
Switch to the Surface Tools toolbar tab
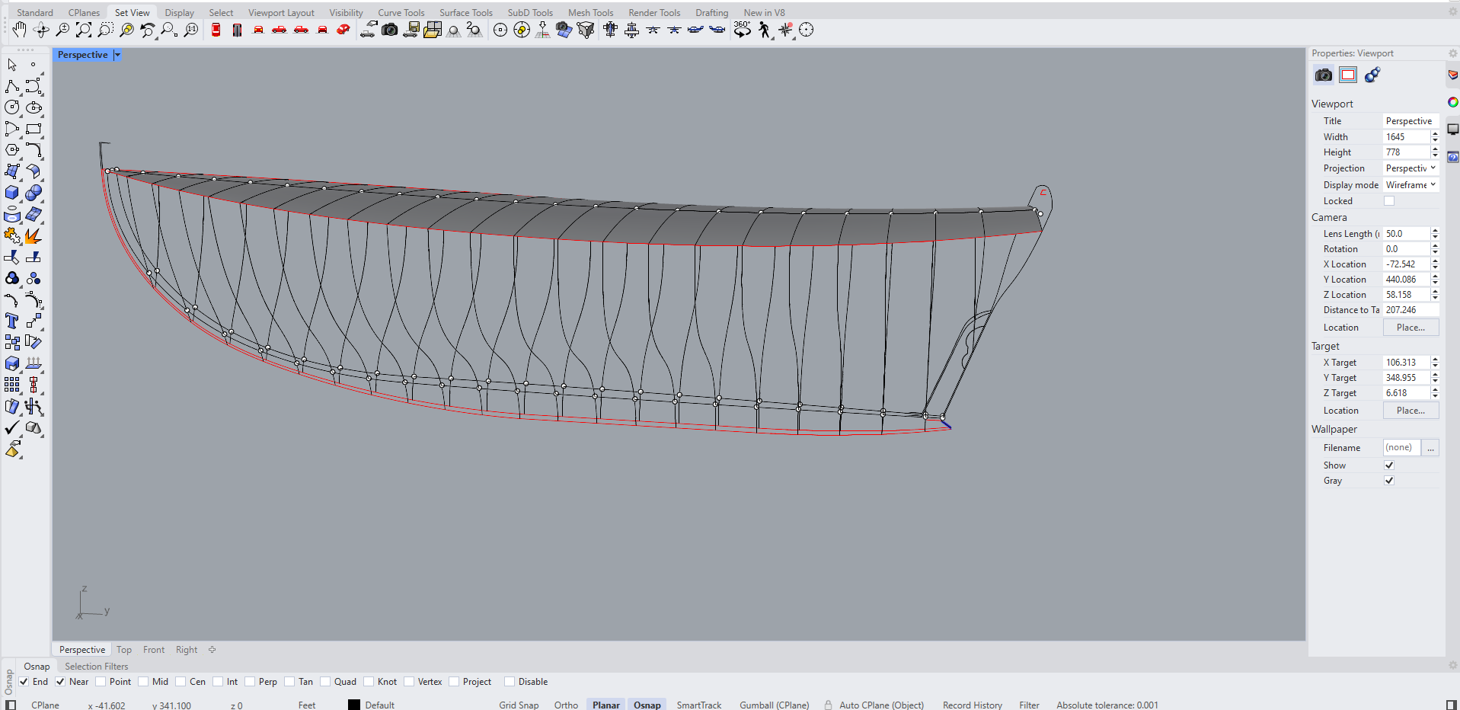[x=465, y=13]
